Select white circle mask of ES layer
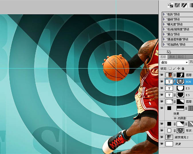The width and height of the screenshot is (193, 154). [x=180, y=88]
